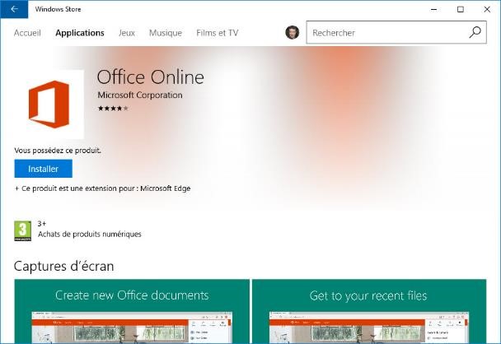Click the Microsoft Corporation publisher link
The width and height of the screenshot is (501, 344).
[x=139, y=95]
